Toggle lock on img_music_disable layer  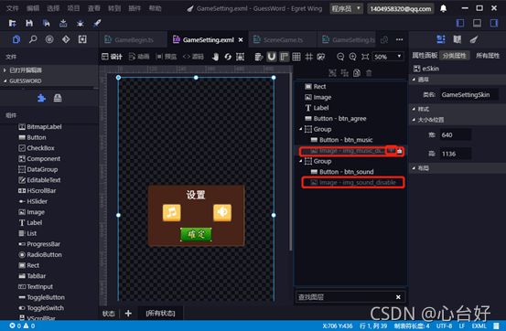(x=400, y=151)
